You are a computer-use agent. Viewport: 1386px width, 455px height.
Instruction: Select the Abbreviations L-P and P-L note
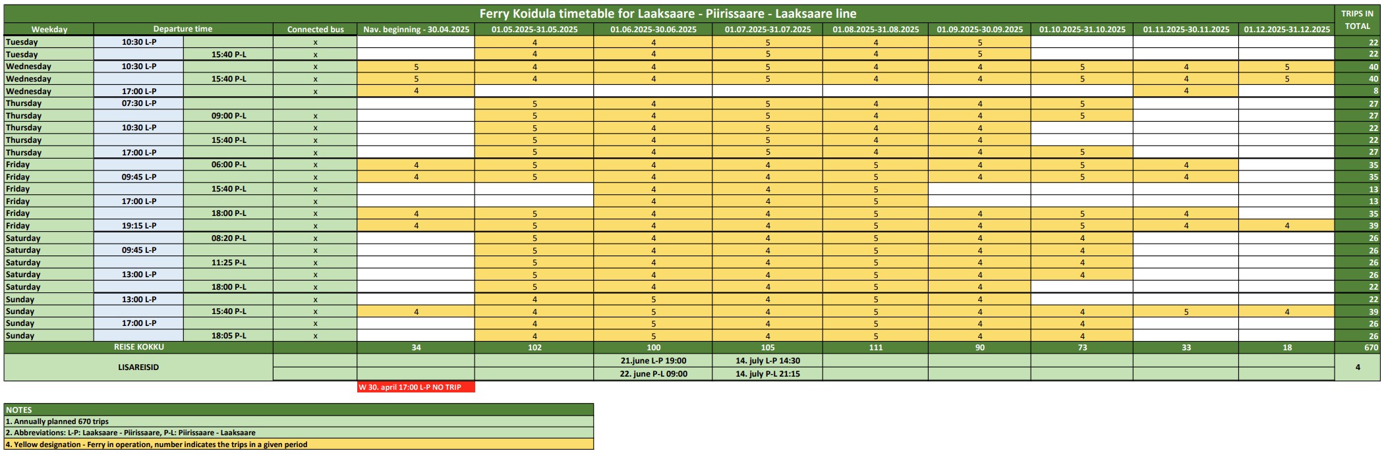299,433
